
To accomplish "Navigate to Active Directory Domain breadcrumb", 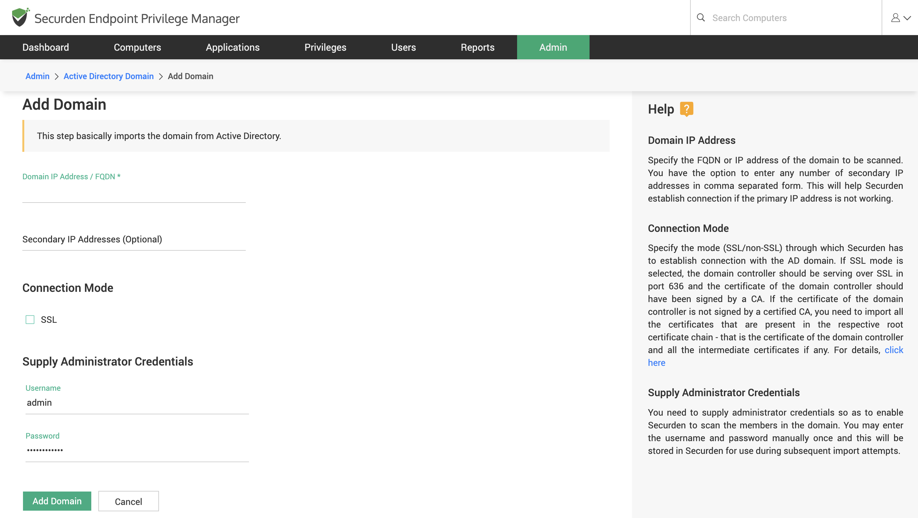I will point(108,76).
